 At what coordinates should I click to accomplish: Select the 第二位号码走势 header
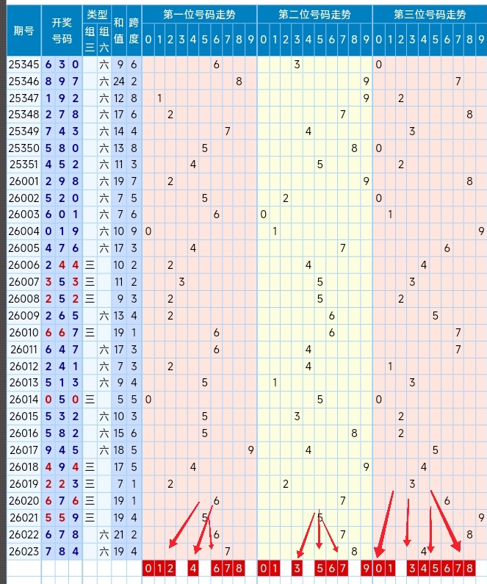314,15
